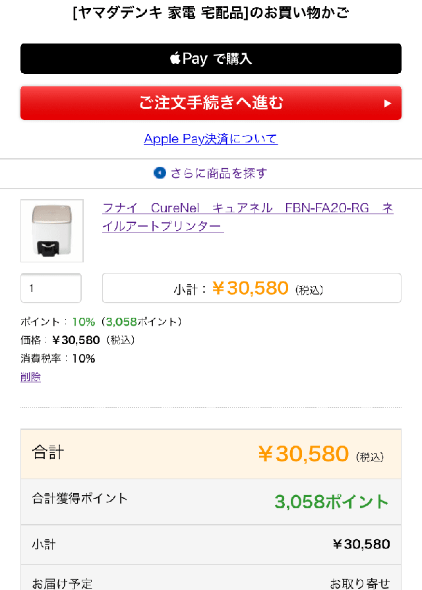Focus the quantity input field
Image resolution: width=422 pixels, height=590 pixels.
(x=51, y=288)
